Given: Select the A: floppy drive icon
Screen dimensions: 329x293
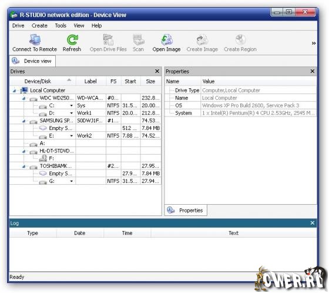Looking at the screenshot, I should [33, 144].
